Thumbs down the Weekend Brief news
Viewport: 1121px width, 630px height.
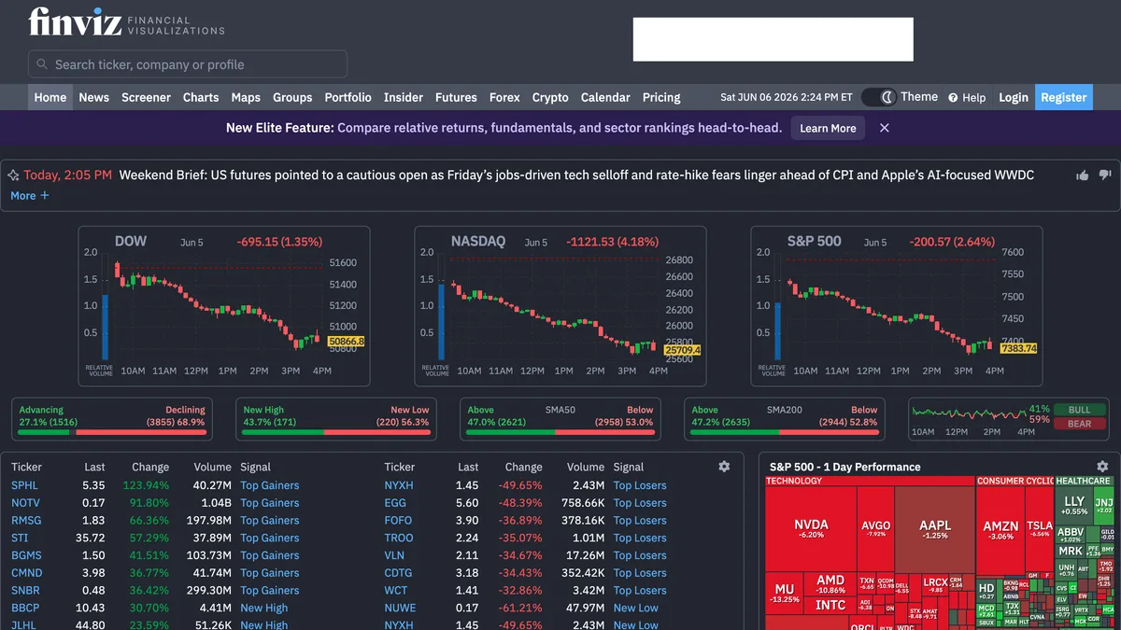click(x=1105, y=175)
